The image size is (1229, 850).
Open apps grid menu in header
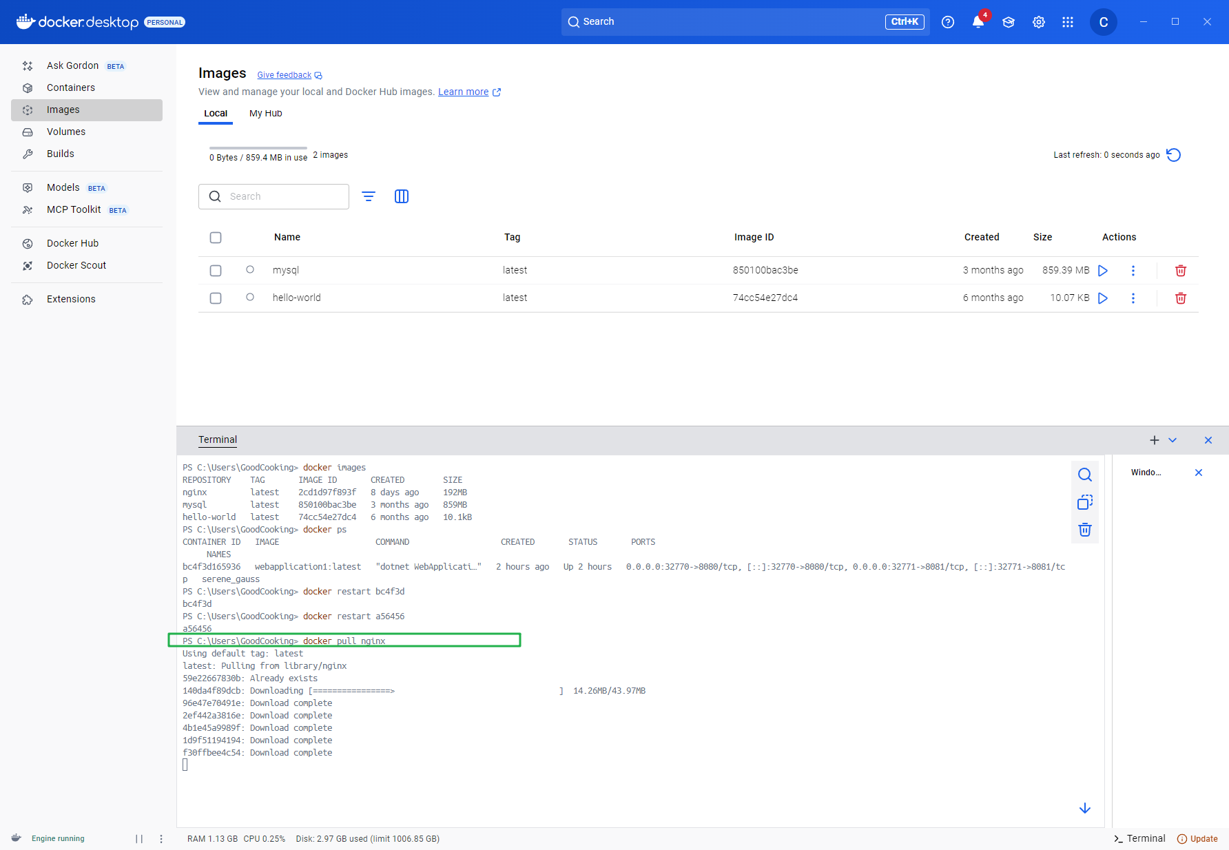pos(1068,22)
